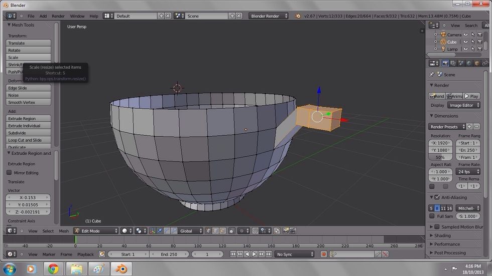Image resolution: width=492 pixels, height=276 pixels.
Task: Open the No Sync dropdown
Action: (295, 254)
